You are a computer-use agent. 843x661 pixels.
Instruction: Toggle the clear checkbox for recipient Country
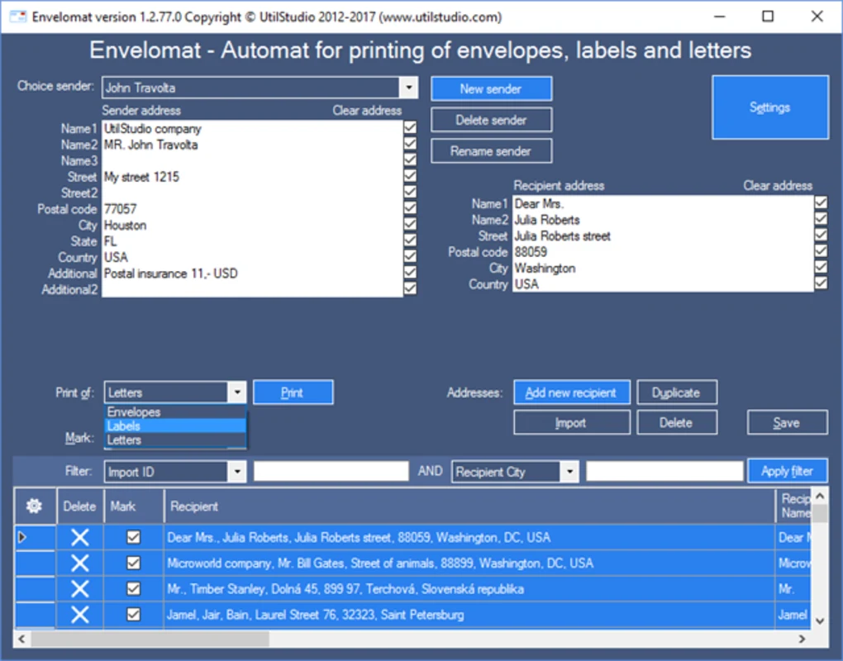(820, 283)
